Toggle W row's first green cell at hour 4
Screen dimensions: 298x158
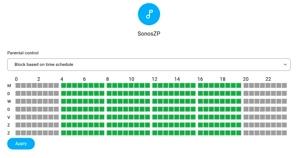[63, 101]
